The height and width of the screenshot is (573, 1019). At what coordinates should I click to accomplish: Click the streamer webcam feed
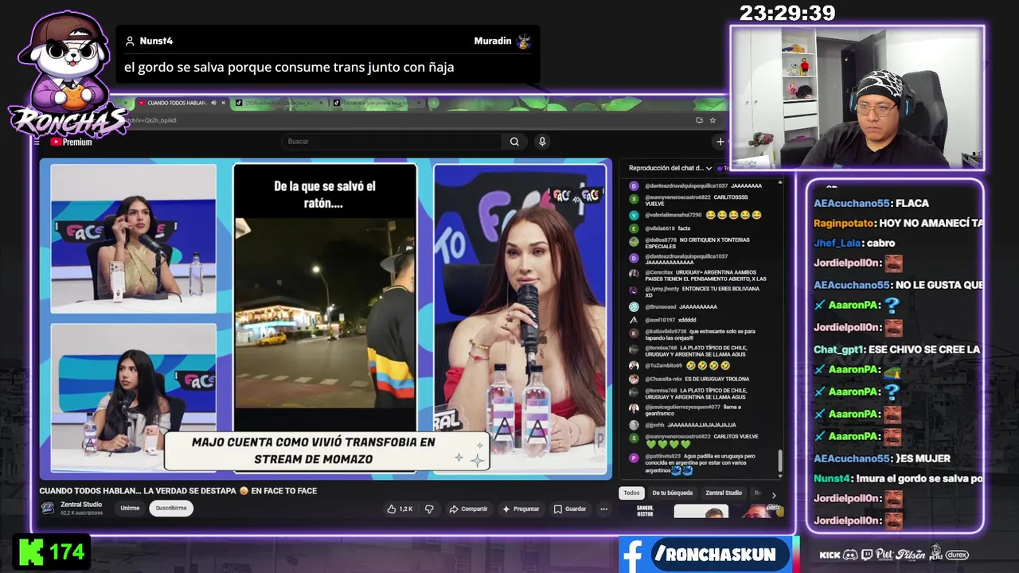[x=857, y=99]
